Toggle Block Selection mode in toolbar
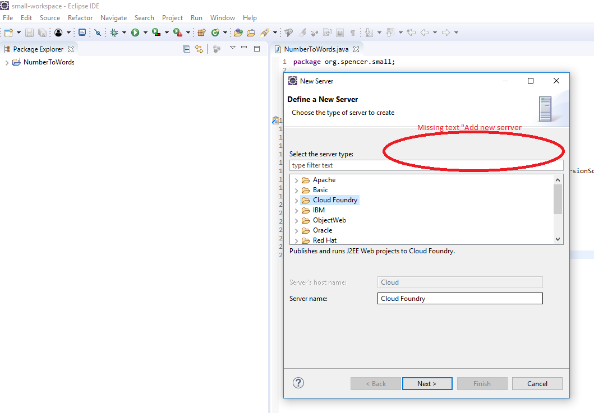Image resolution: width=594 pixels, height=413 pixels. click(340, 33)
